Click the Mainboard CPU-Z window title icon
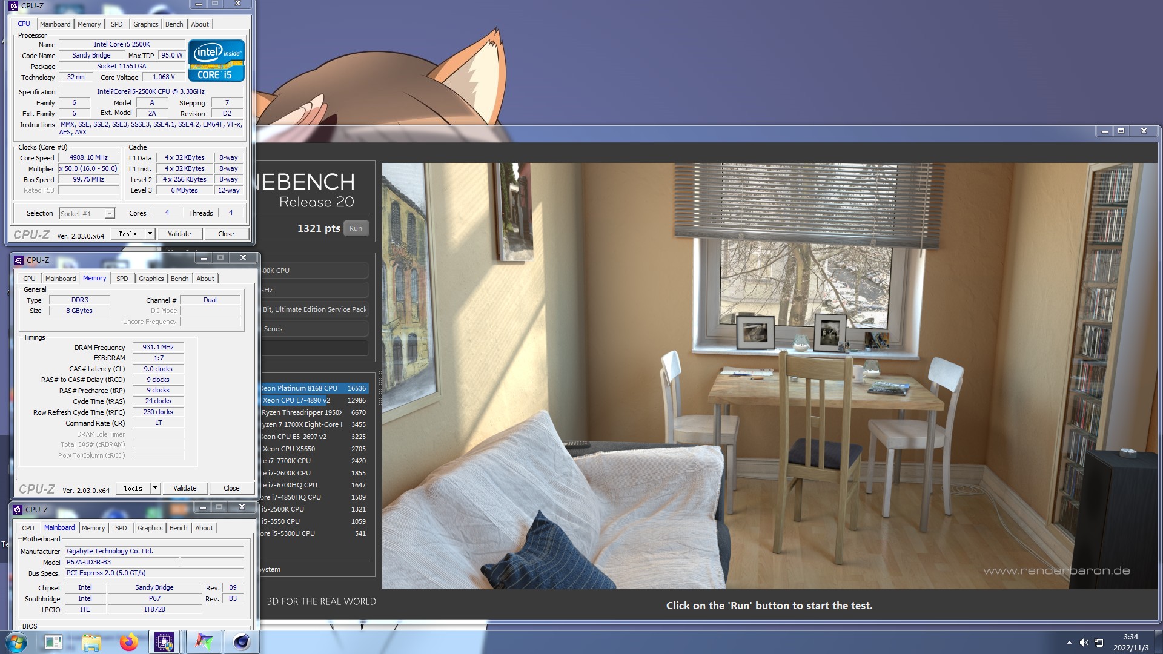1163x654 pixels. (x=18, y=509)
